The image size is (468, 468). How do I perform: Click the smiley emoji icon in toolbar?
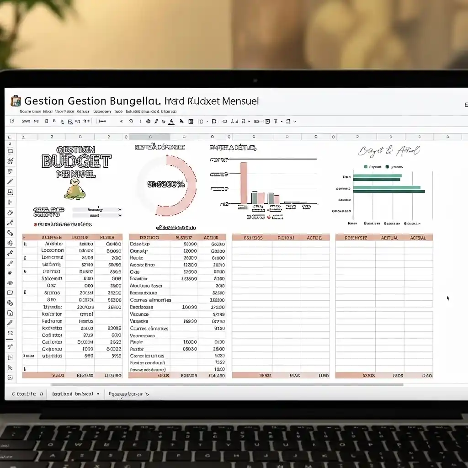coord(148,122)
